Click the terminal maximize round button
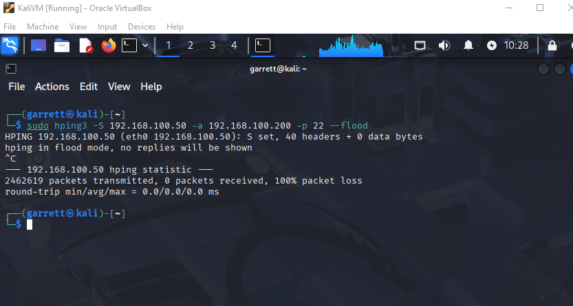The image size is (573, 306). click(559, 69)
